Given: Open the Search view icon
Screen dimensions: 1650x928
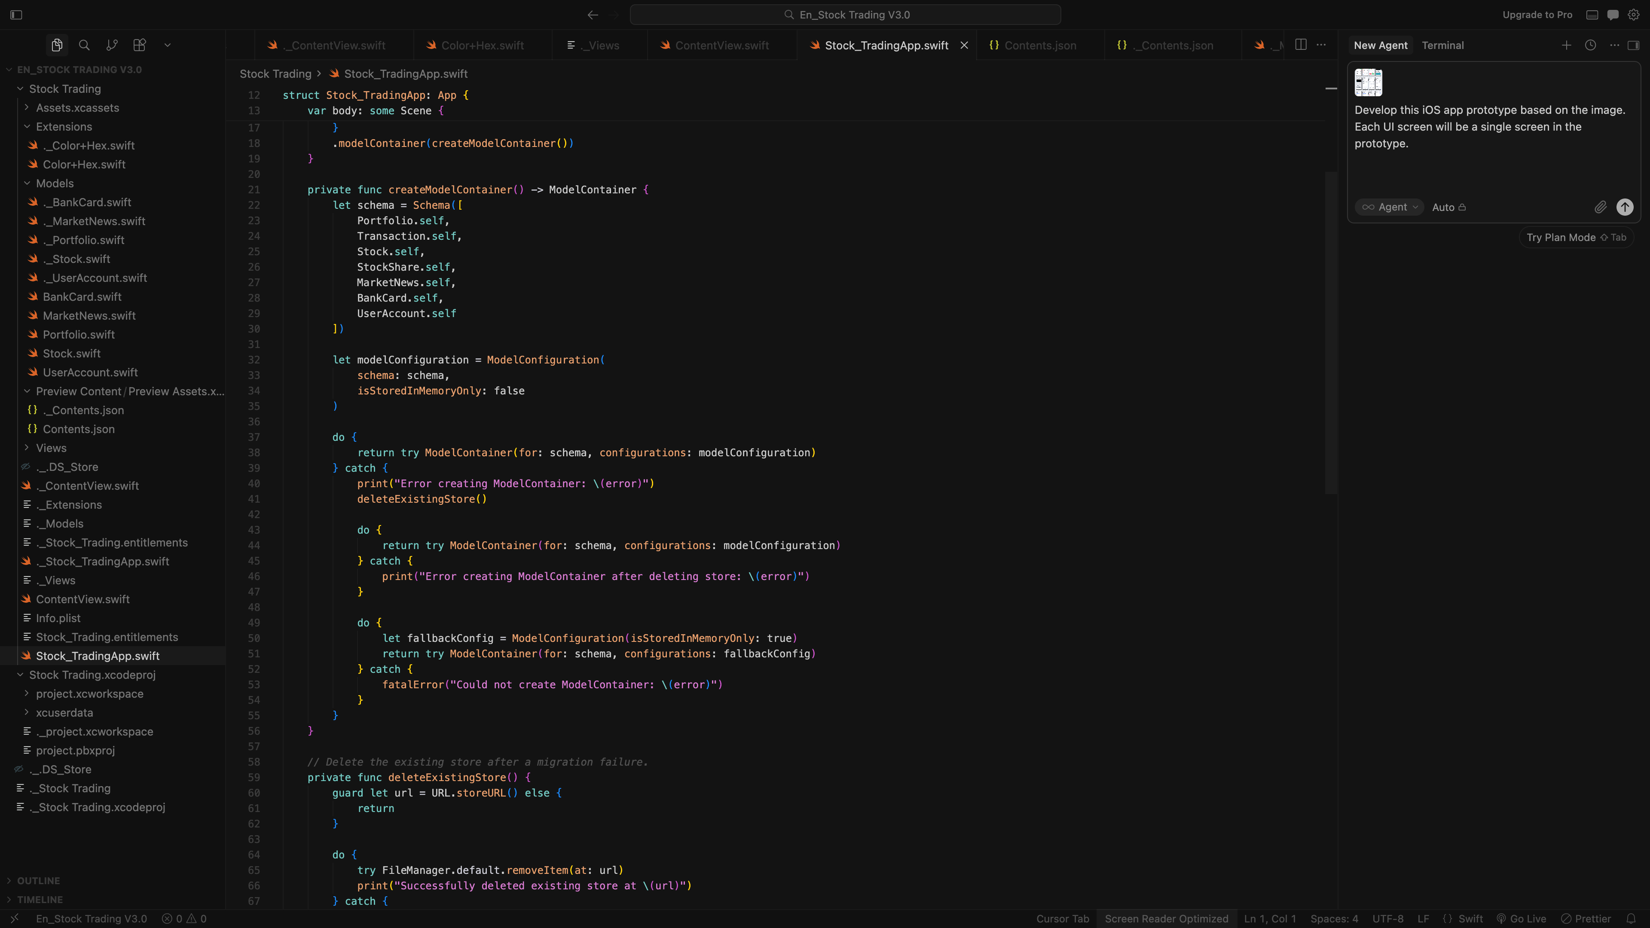Looking at the screenshot, I should (84, 45).
